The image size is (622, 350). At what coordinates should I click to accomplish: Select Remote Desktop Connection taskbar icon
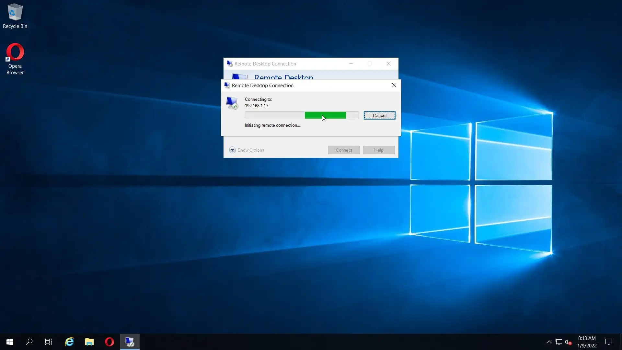[130, 342]
